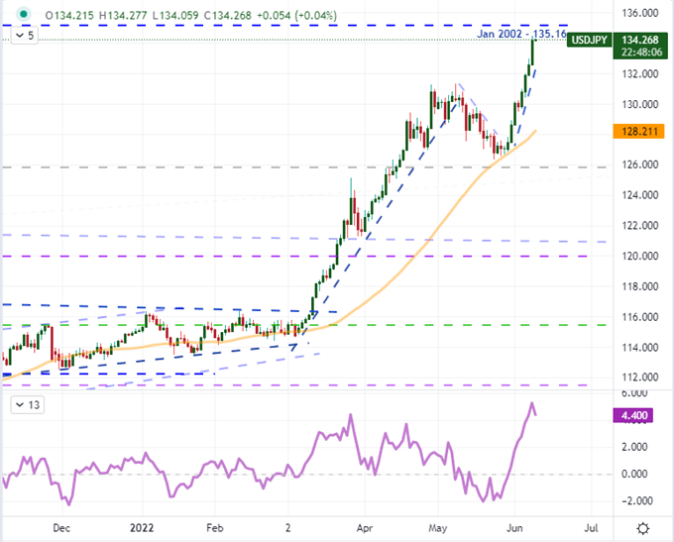Click the 130.000 price axis label
This screenshot has height=542, width=674.
click(640, 104)
